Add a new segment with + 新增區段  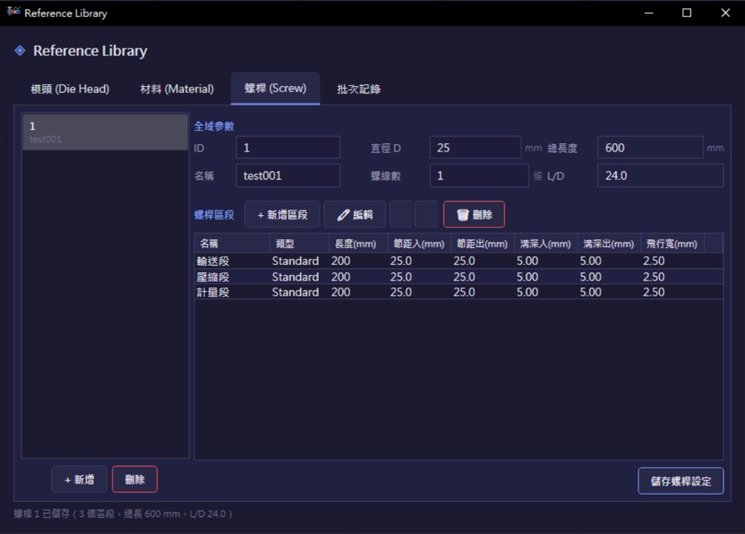click(282, 215)
